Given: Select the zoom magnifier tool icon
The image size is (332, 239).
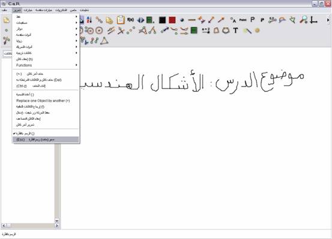Looking at the screenshot, I should click(304, 20).
